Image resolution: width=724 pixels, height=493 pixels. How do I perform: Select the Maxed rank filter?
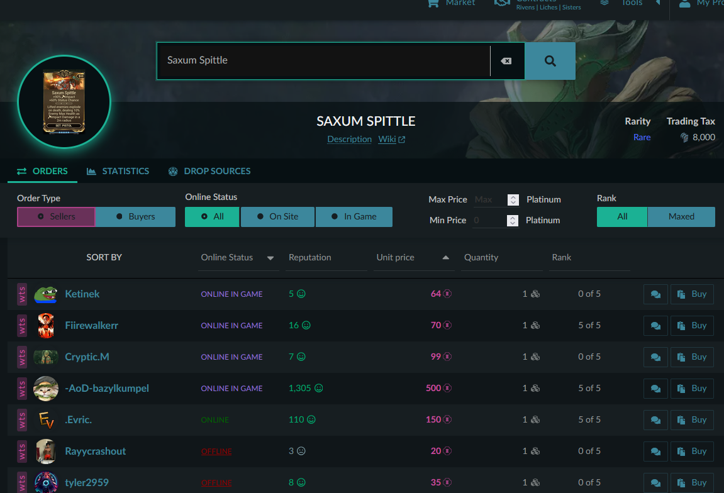tap(681, 216)
